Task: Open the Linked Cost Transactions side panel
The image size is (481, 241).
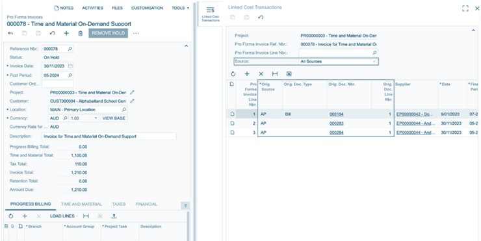Action: (211, 14)
